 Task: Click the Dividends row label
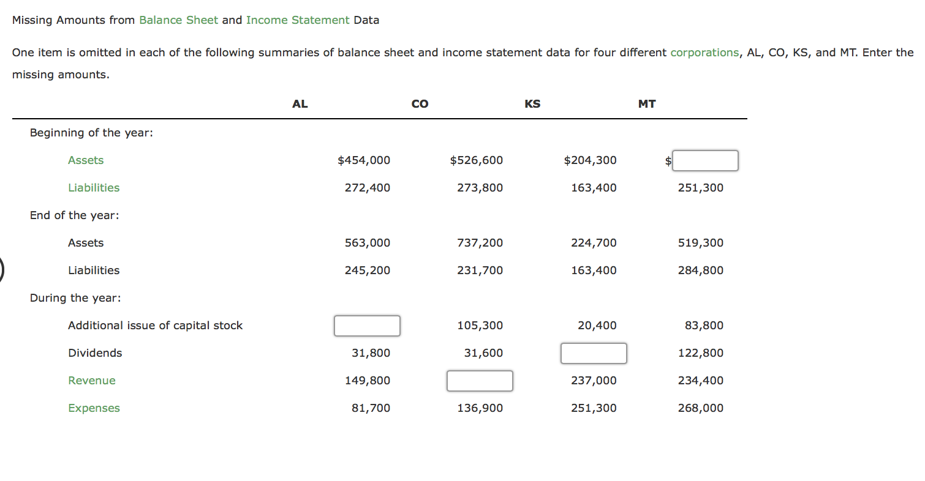click(x=95, y=352)
